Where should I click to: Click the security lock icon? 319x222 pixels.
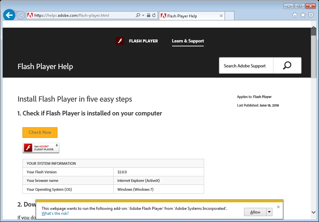tap(149, 15)
